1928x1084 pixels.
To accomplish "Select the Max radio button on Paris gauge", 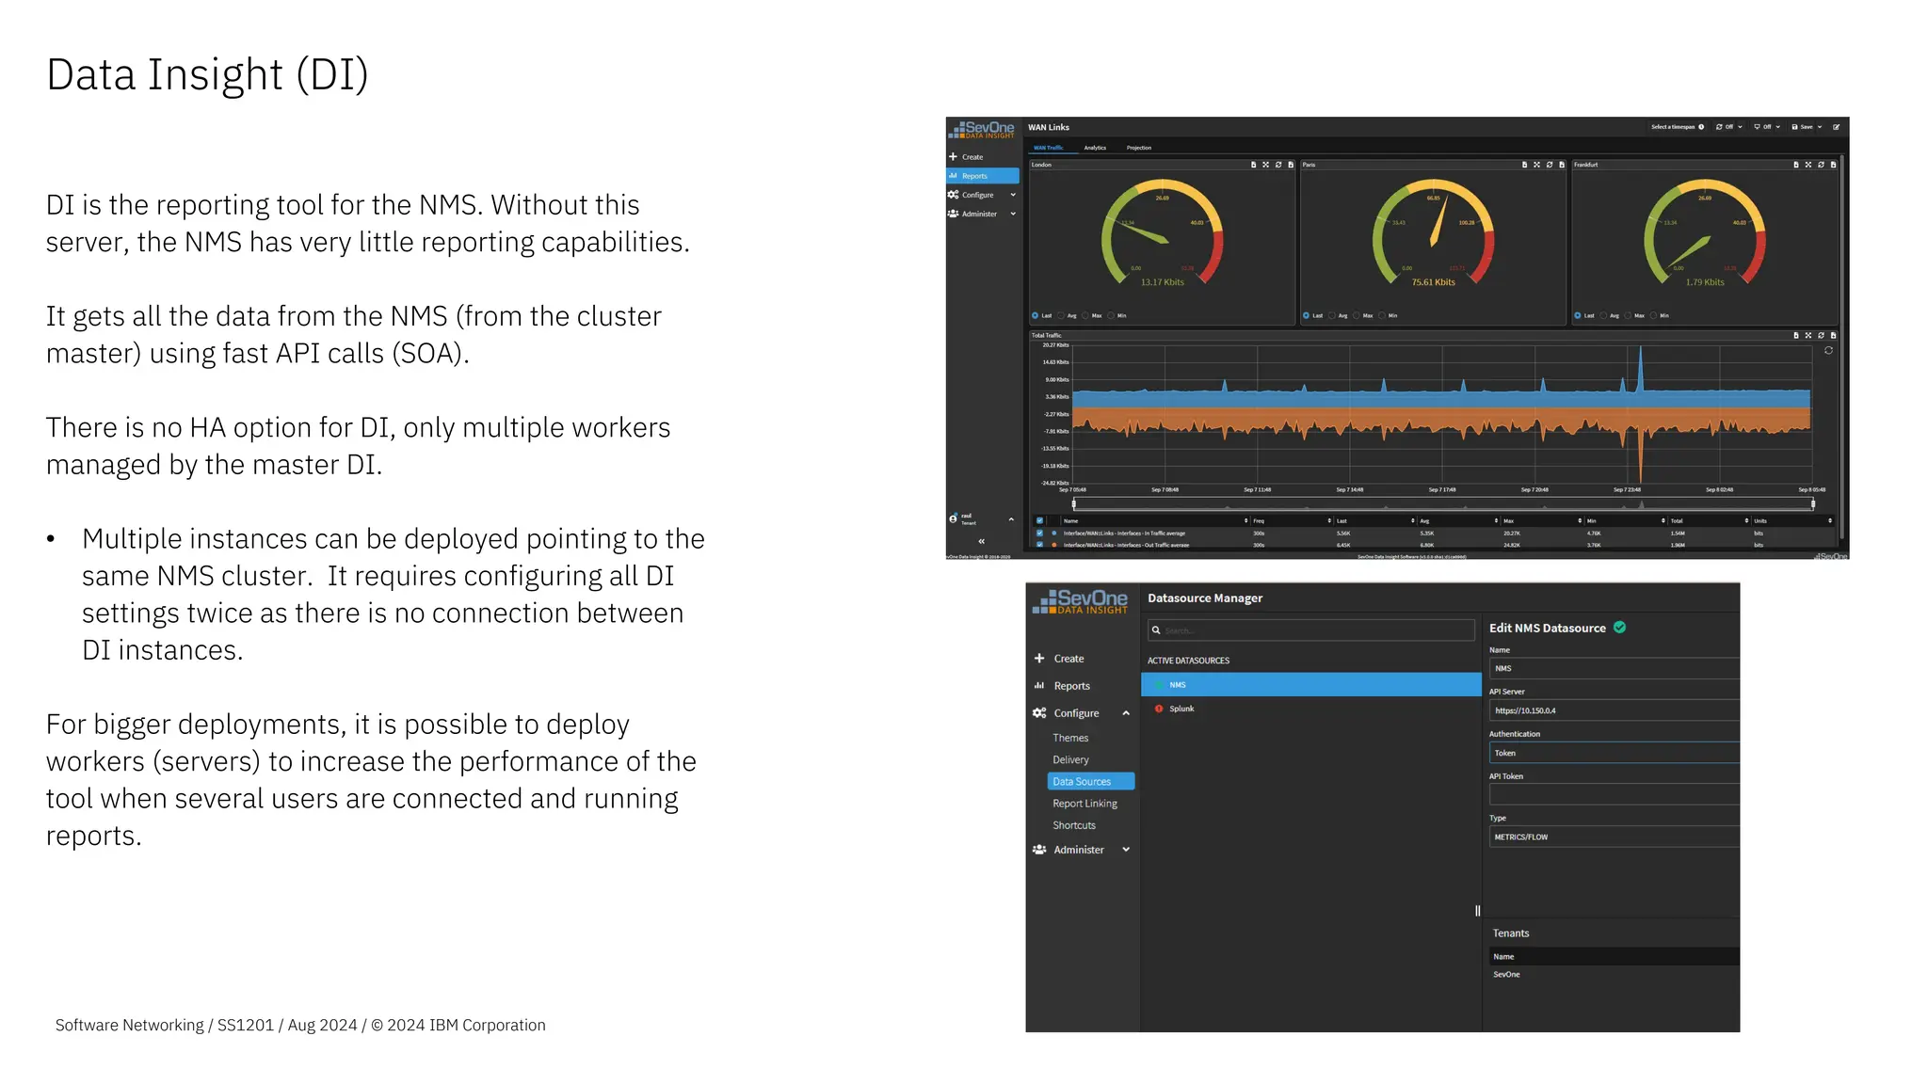I will [x=1357, y=315].
